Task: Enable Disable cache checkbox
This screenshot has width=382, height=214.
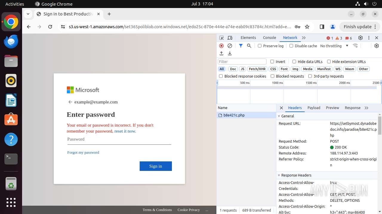Action: 291,46
